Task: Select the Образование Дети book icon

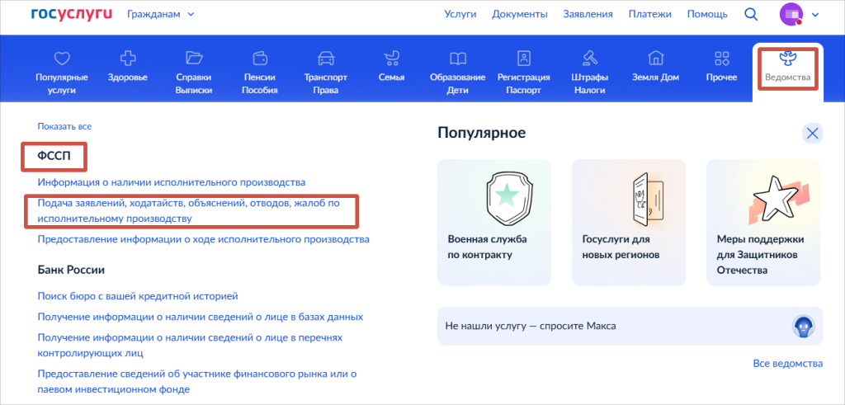Action: (457, 59)
